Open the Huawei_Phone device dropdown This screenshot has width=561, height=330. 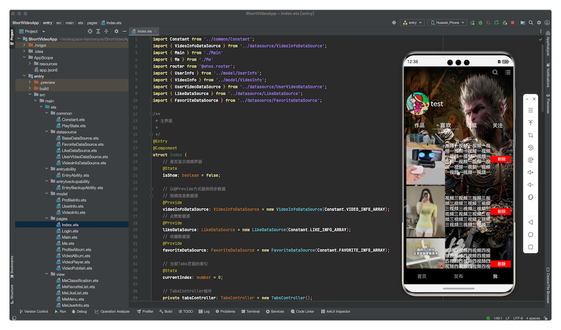point(447,22)
